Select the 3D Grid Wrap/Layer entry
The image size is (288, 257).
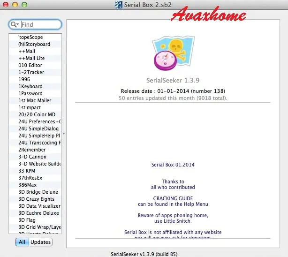click(35, 227)
